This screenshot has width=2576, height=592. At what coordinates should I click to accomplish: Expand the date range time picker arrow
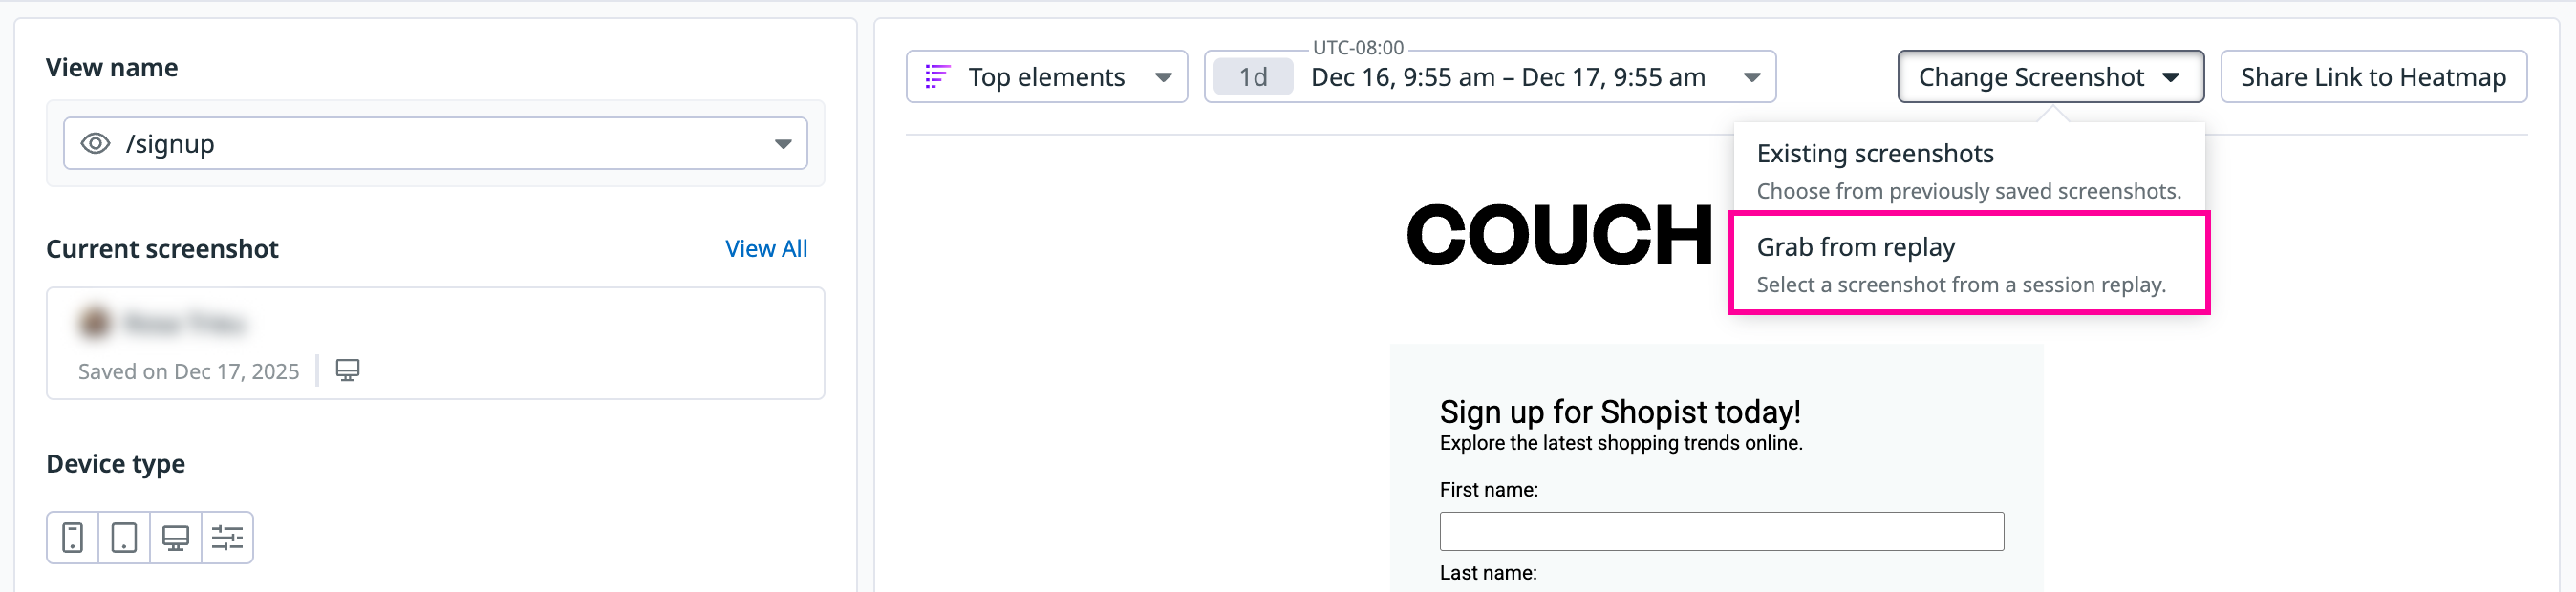[1751, 77]
